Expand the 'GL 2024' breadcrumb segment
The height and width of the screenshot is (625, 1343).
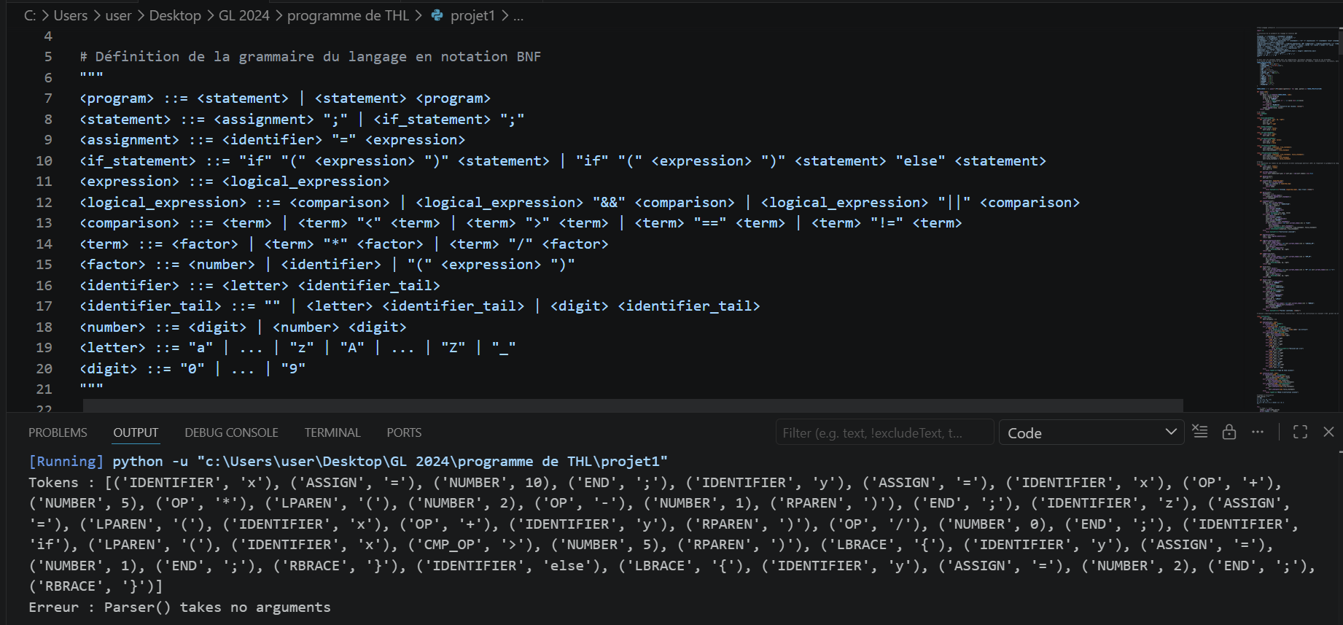[244, 15]
